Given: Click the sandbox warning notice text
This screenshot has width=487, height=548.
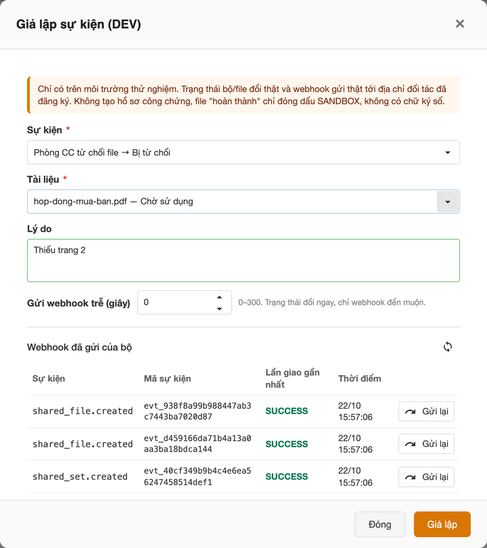Looking at the screenshot, I should tap(242, 95).
